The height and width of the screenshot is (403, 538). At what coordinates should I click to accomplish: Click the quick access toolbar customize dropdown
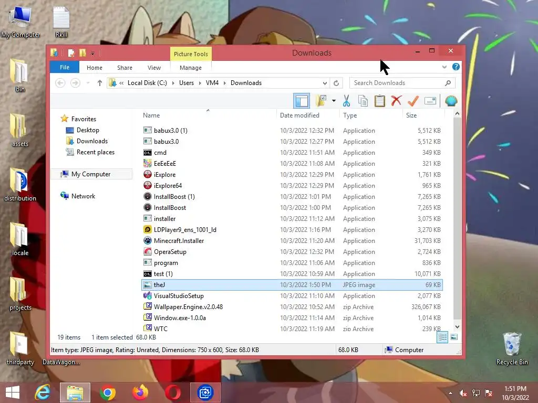92,54
